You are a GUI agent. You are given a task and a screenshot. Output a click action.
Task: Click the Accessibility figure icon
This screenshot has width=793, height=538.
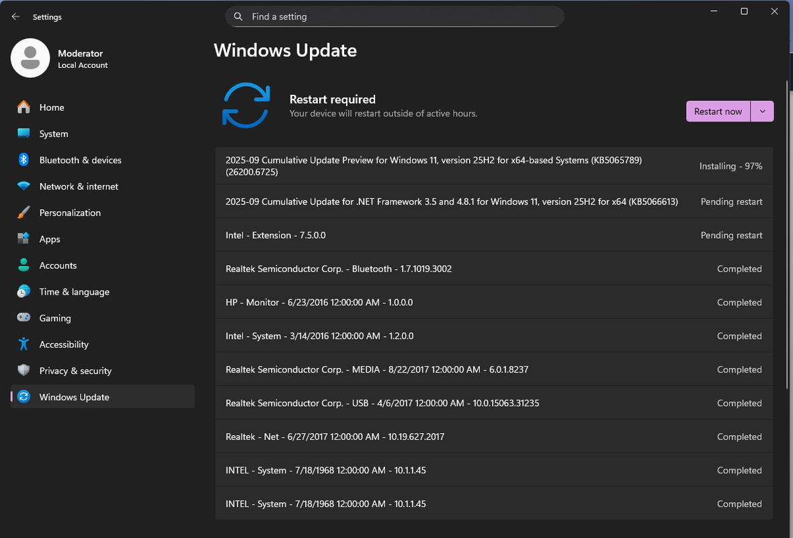(x=24, y=344)
